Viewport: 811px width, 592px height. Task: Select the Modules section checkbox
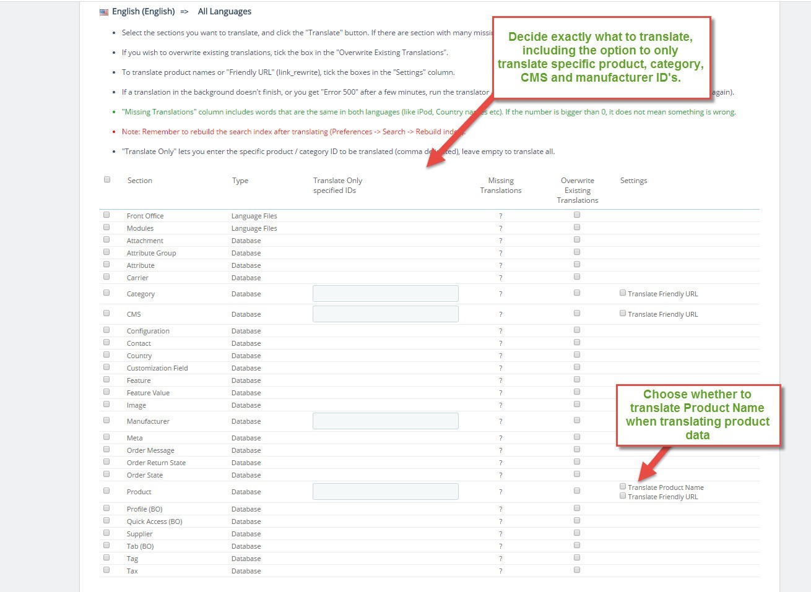[x=106, y=227]
